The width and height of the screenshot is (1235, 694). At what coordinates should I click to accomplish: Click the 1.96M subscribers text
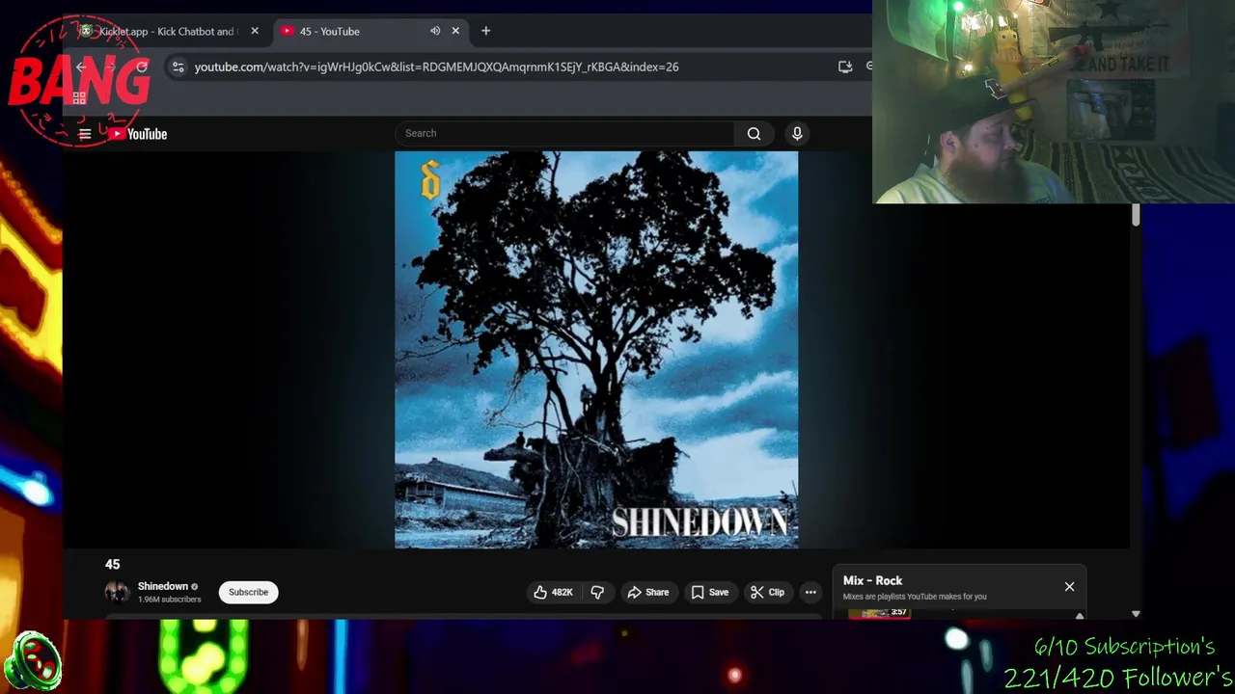[x=169, y=600]
